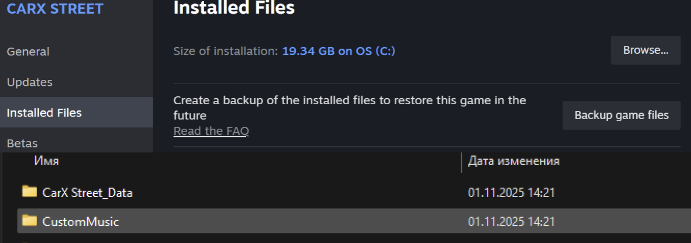Click the Installed Files page heading
The height and width of the screenshot is (243, 691).
pyautogui.click(x=234, y=8)
